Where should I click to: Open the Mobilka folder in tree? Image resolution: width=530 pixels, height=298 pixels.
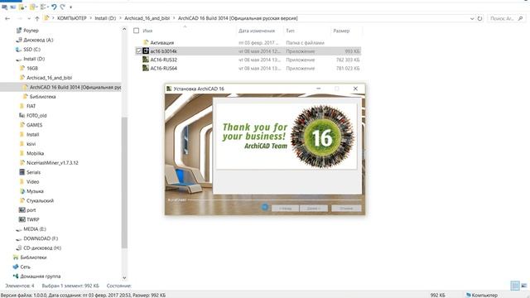[x=35, y=153]
